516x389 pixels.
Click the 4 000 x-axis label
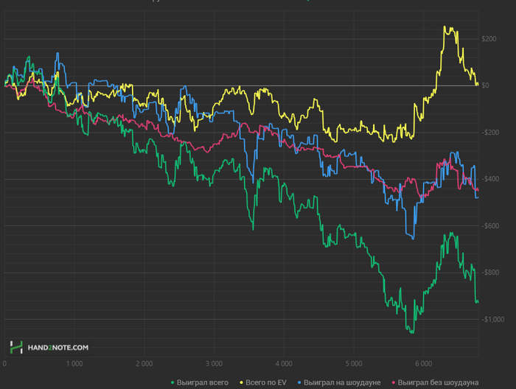click(284, 364)
